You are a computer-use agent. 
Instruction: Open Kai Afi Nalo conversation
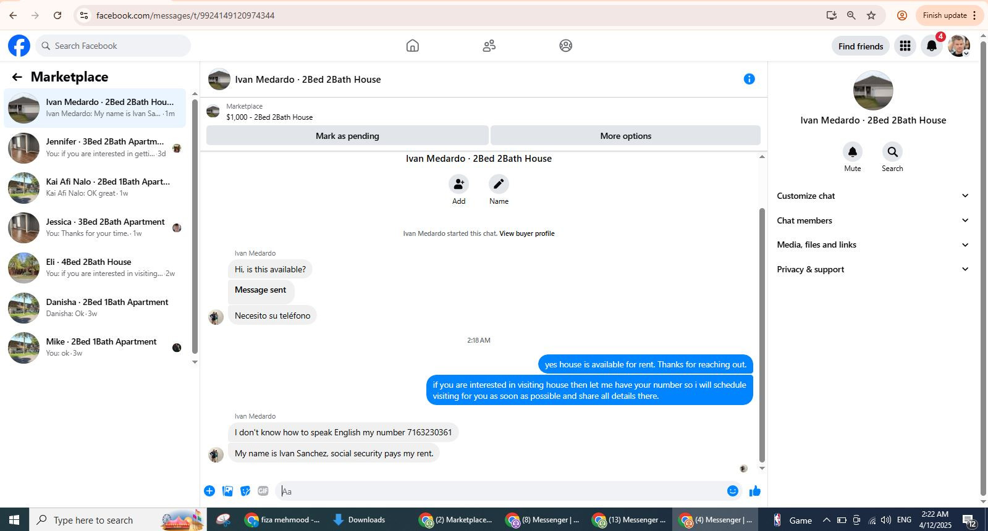pos(95,188)
